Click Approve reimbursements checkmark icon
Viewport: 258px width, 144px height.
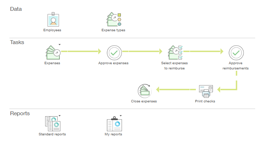(x=236, y=53)
